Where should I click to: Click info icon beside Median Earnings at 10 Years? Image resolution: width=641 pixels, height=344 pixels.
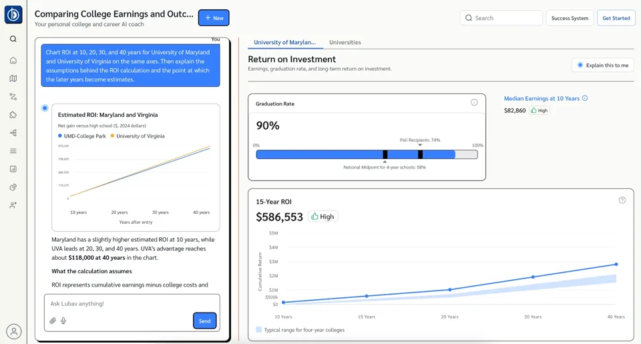click(585, 98)
